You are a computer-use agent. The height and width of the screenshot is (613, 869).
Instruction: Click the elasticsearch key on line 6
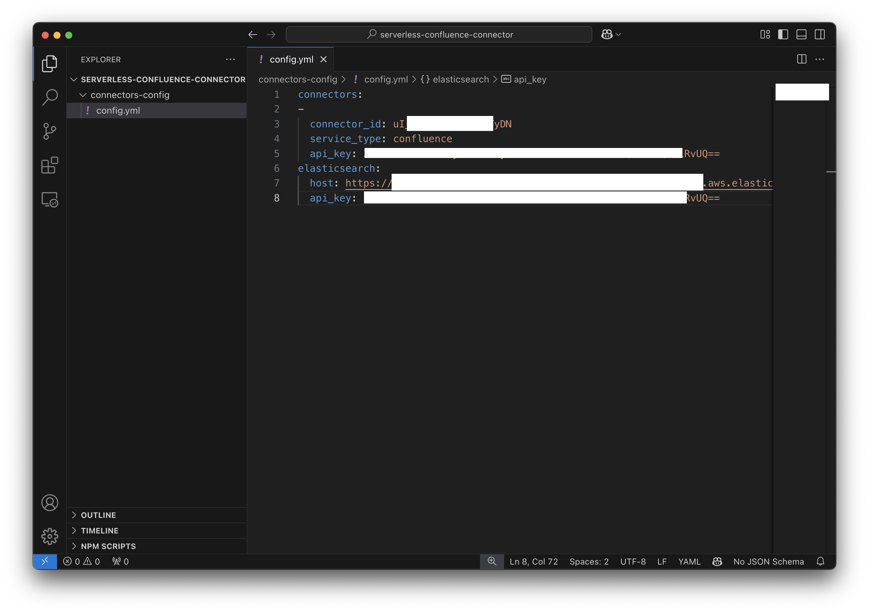click(x=336, y=168)
